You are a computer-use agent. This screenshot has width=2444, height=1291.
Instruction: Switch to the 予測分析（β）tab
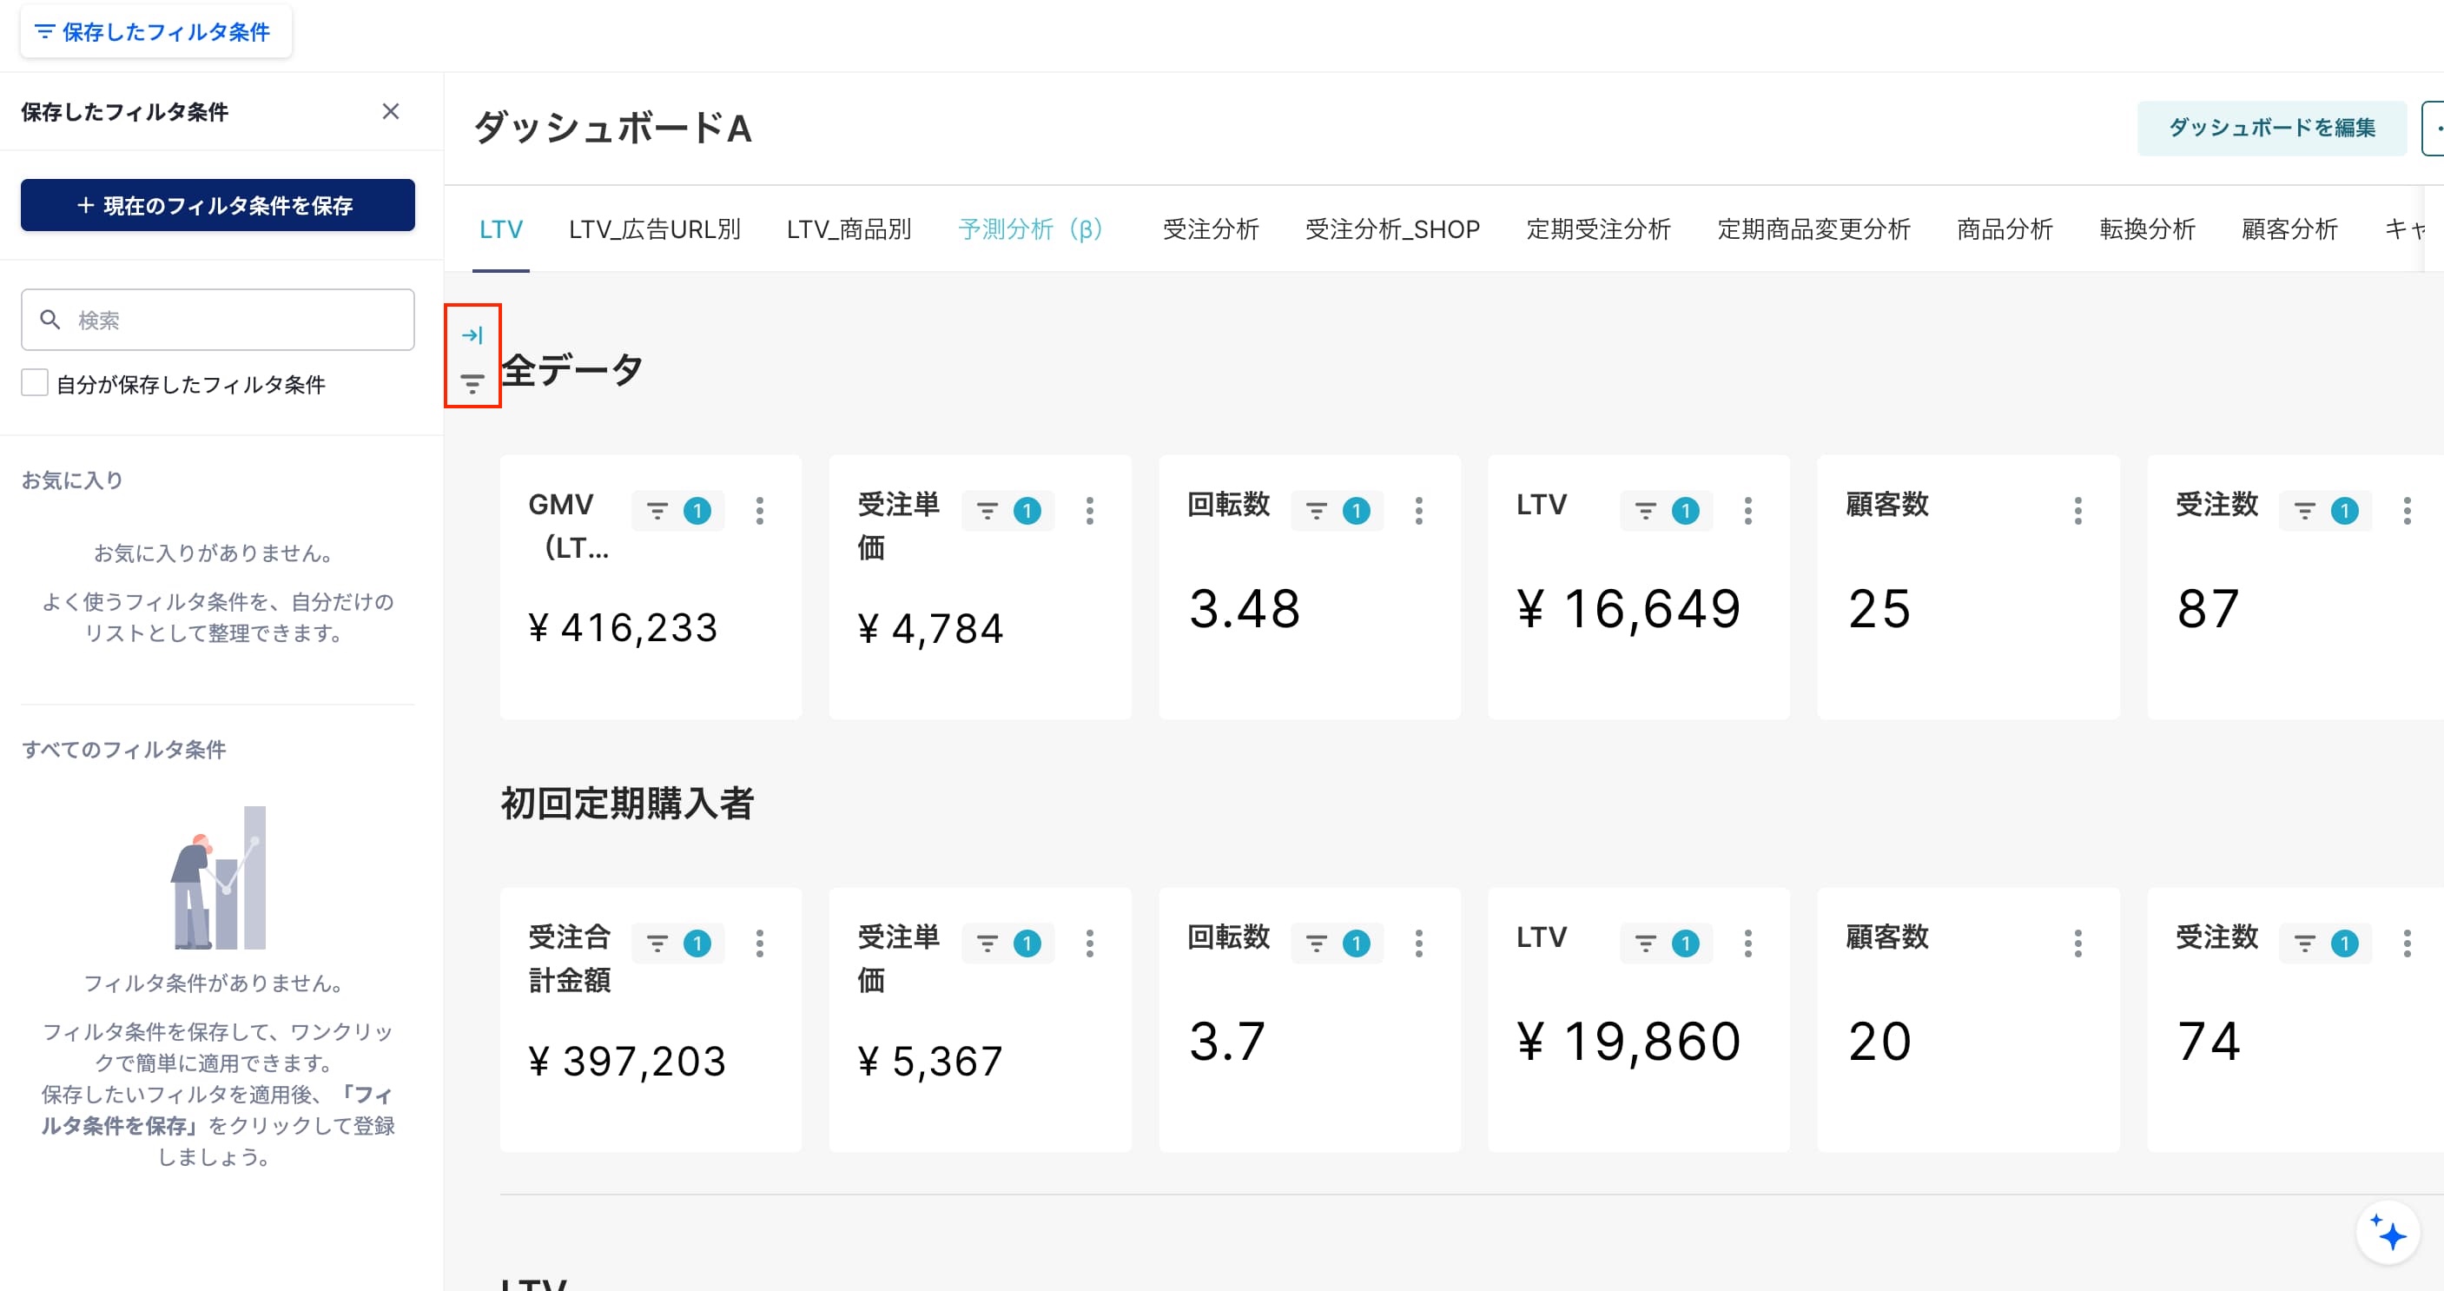coord(1030,229)
